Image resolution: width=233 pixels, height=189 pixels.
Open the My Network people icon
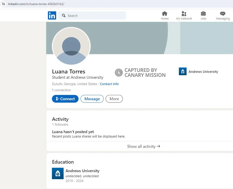pos(184,14)
